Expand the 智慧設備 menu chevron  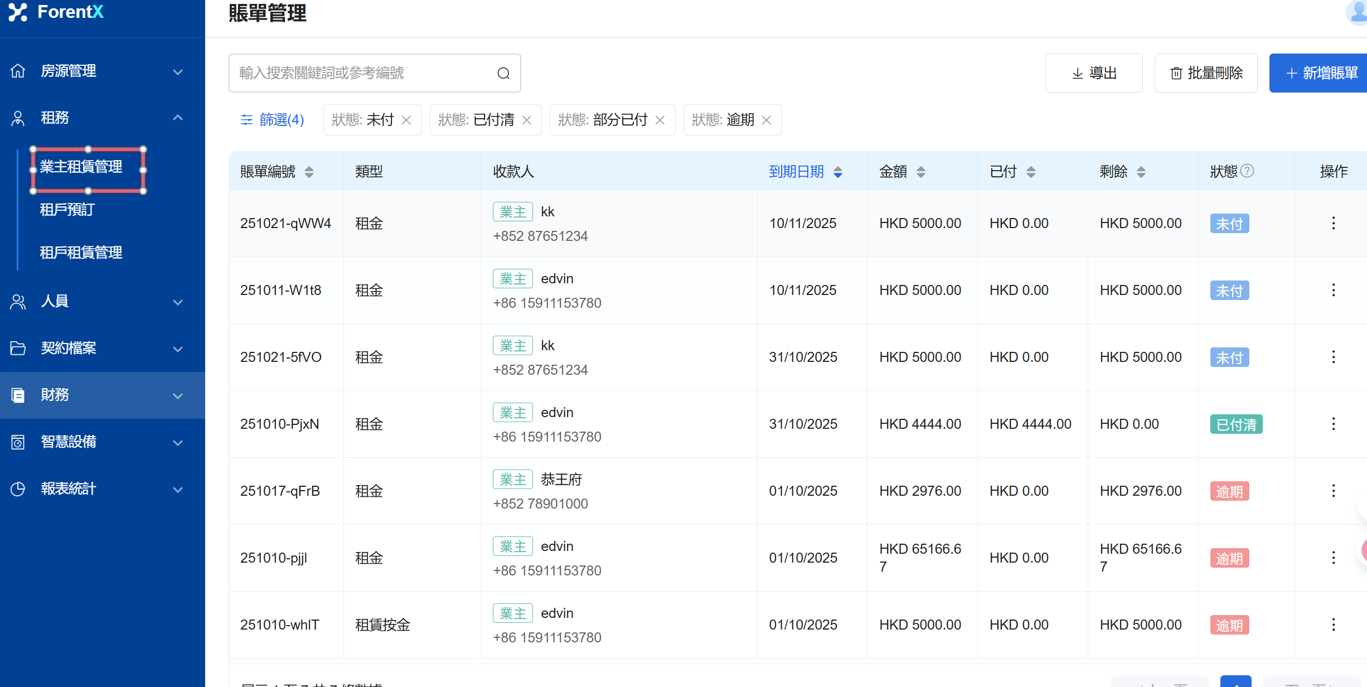[178, 442]
